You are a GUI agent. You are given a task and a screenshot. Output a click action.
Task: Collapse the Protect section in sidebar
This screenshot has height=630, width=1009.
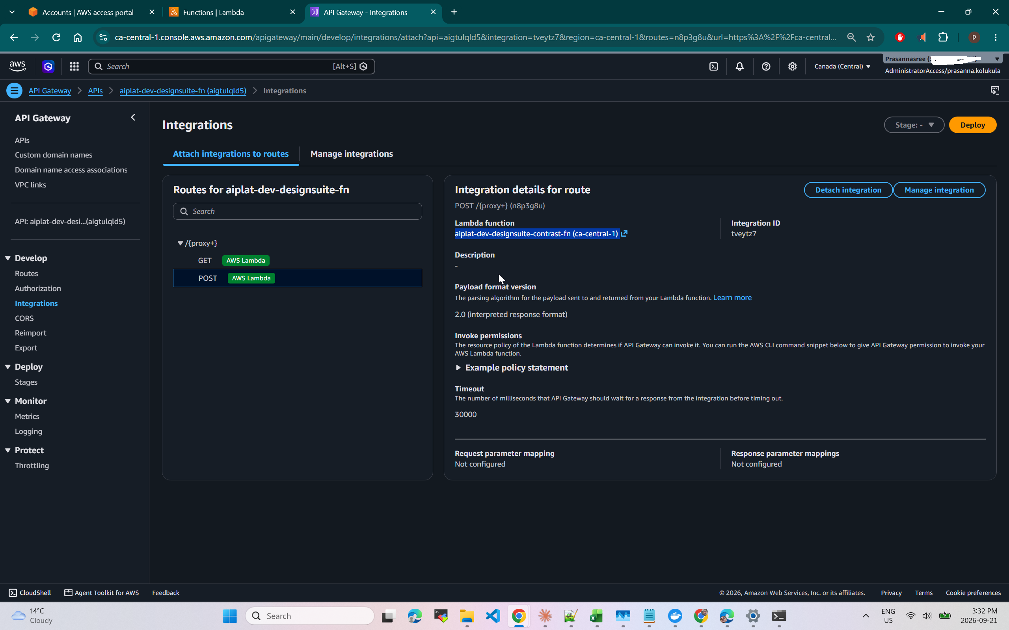8,450
